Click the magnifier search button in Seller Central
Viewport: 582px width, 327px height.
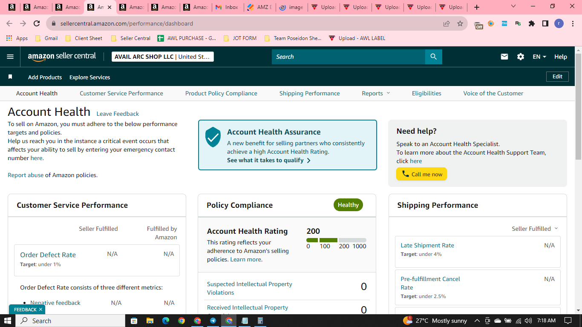[433, 57]
